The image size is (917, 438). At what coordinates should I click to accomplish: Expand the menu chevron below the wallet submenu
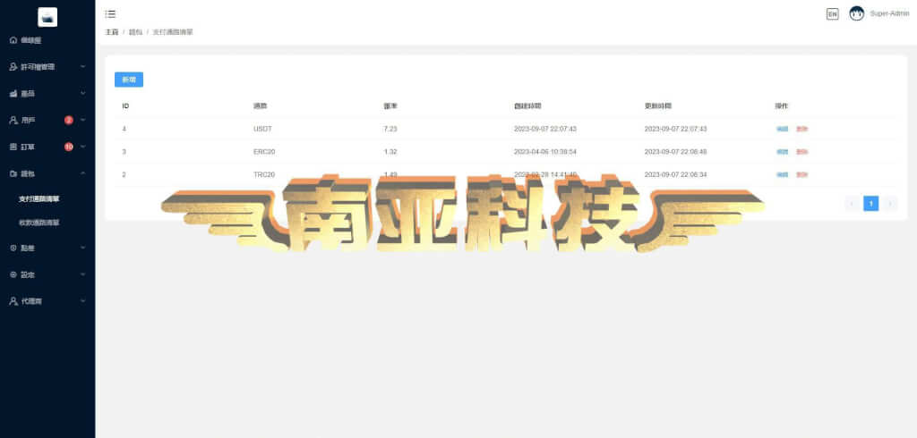83,248
